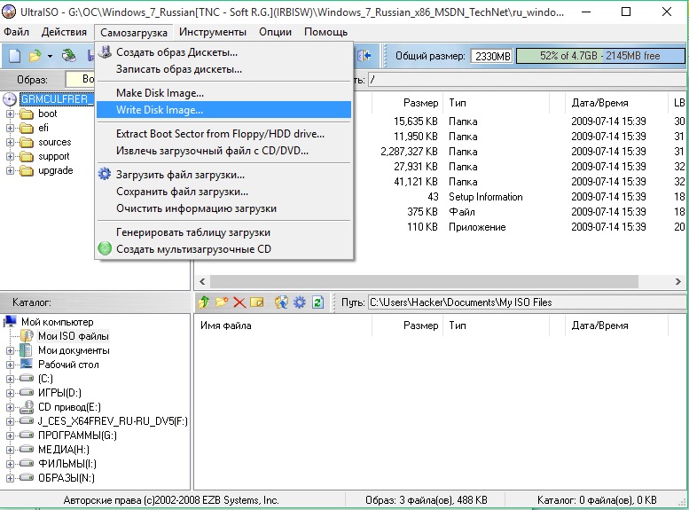The image size is (689, 510).
Task: Click the horizontal scrollbar of the image file list
Action: (424, 281)
